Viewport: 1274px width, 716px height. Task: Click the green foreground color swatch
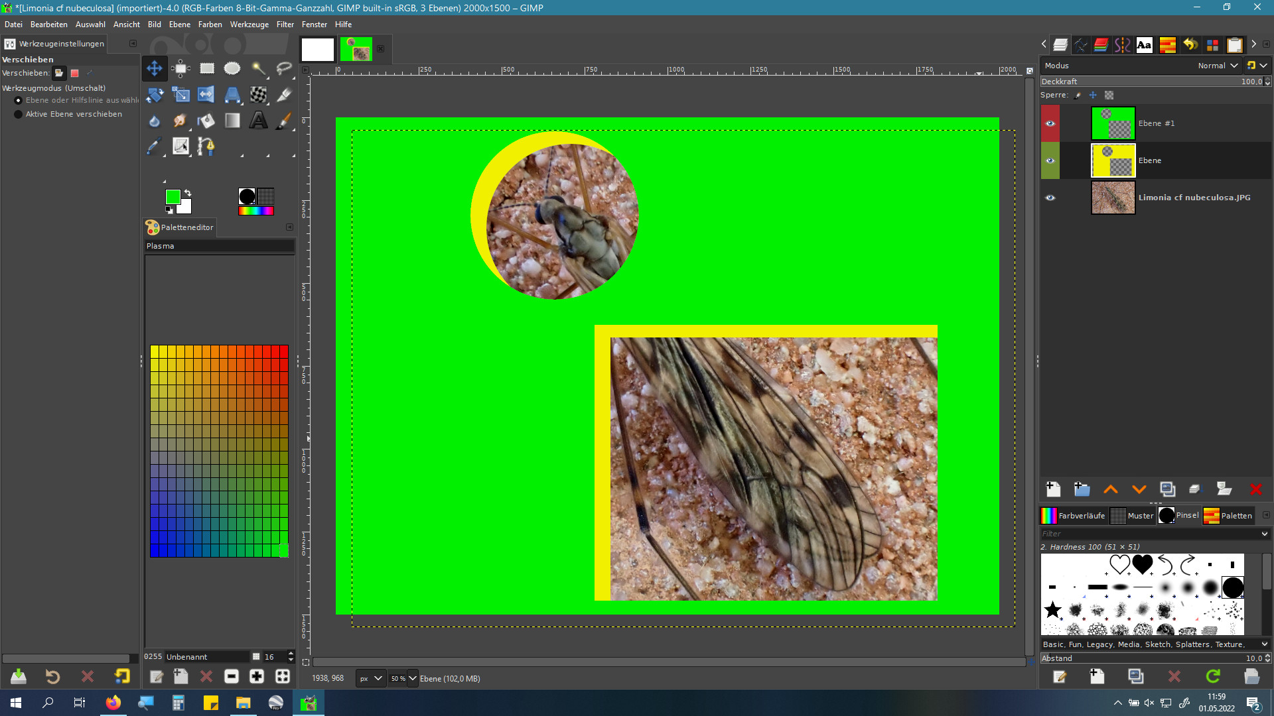(x=173, y=197)
